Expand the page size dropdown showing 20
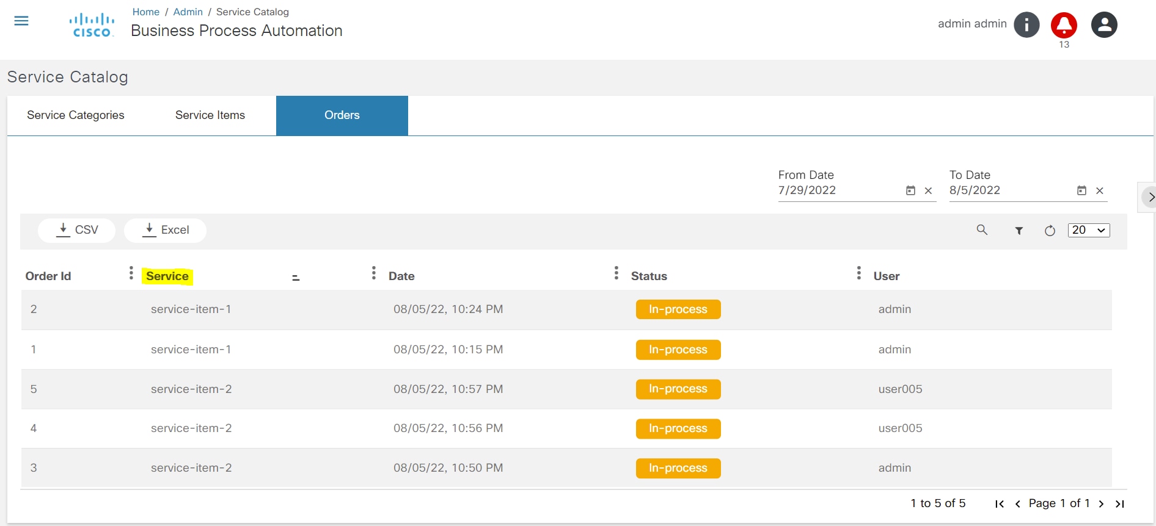 click(x=1089, y=230)
